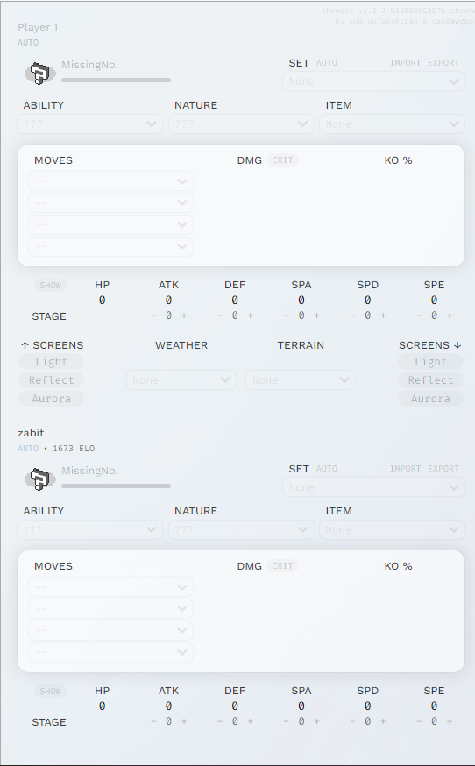475x766 pixels.
Task: Expand Player 1's ABILITY dropdown
Action: coord(90,124)
